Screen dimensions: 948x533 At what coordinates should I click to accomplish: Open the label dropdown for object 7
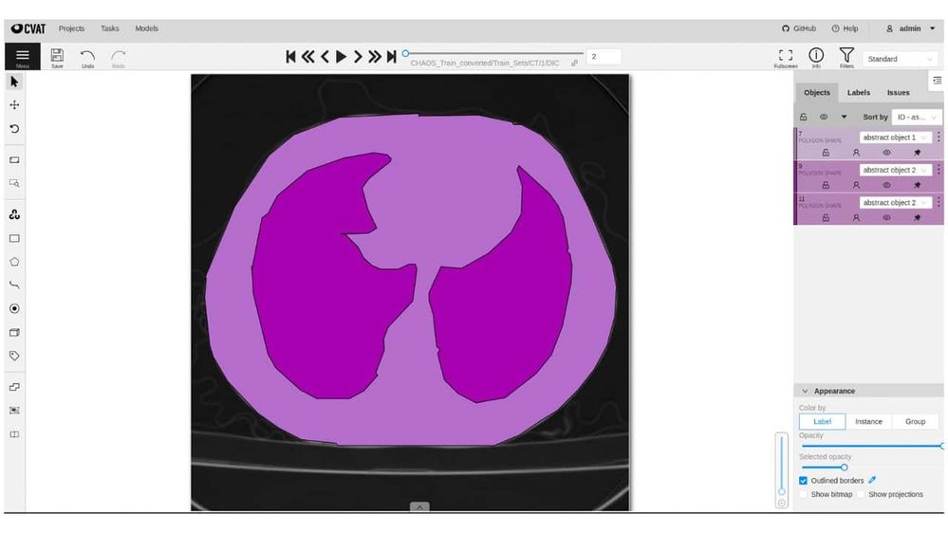(x=896, y=138)
